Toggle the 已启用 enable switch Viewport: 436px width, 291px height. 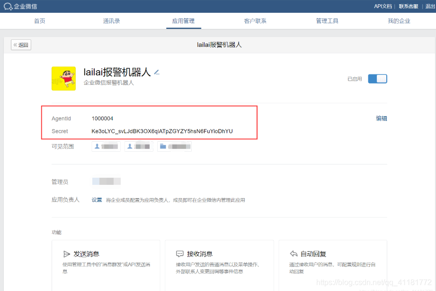[377, 79]
